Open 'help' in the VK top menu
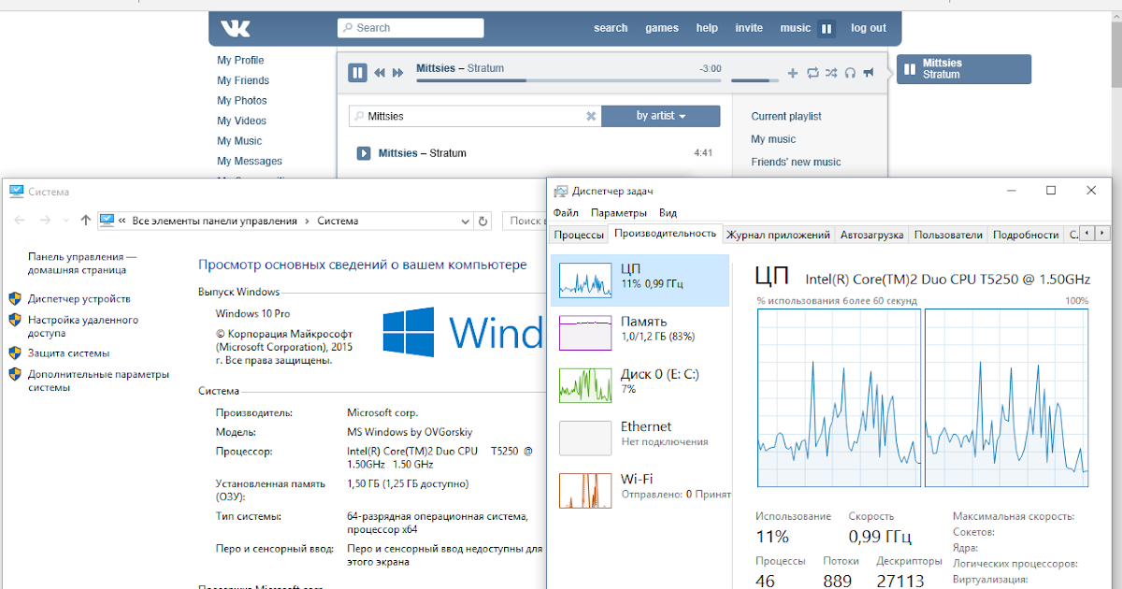The width and height of the screenshot is (1122, 589). (707, 28)
